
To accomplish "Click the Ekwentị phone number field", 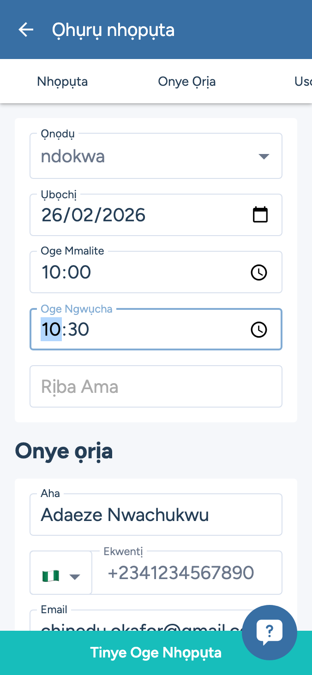I will click(186, 573).
